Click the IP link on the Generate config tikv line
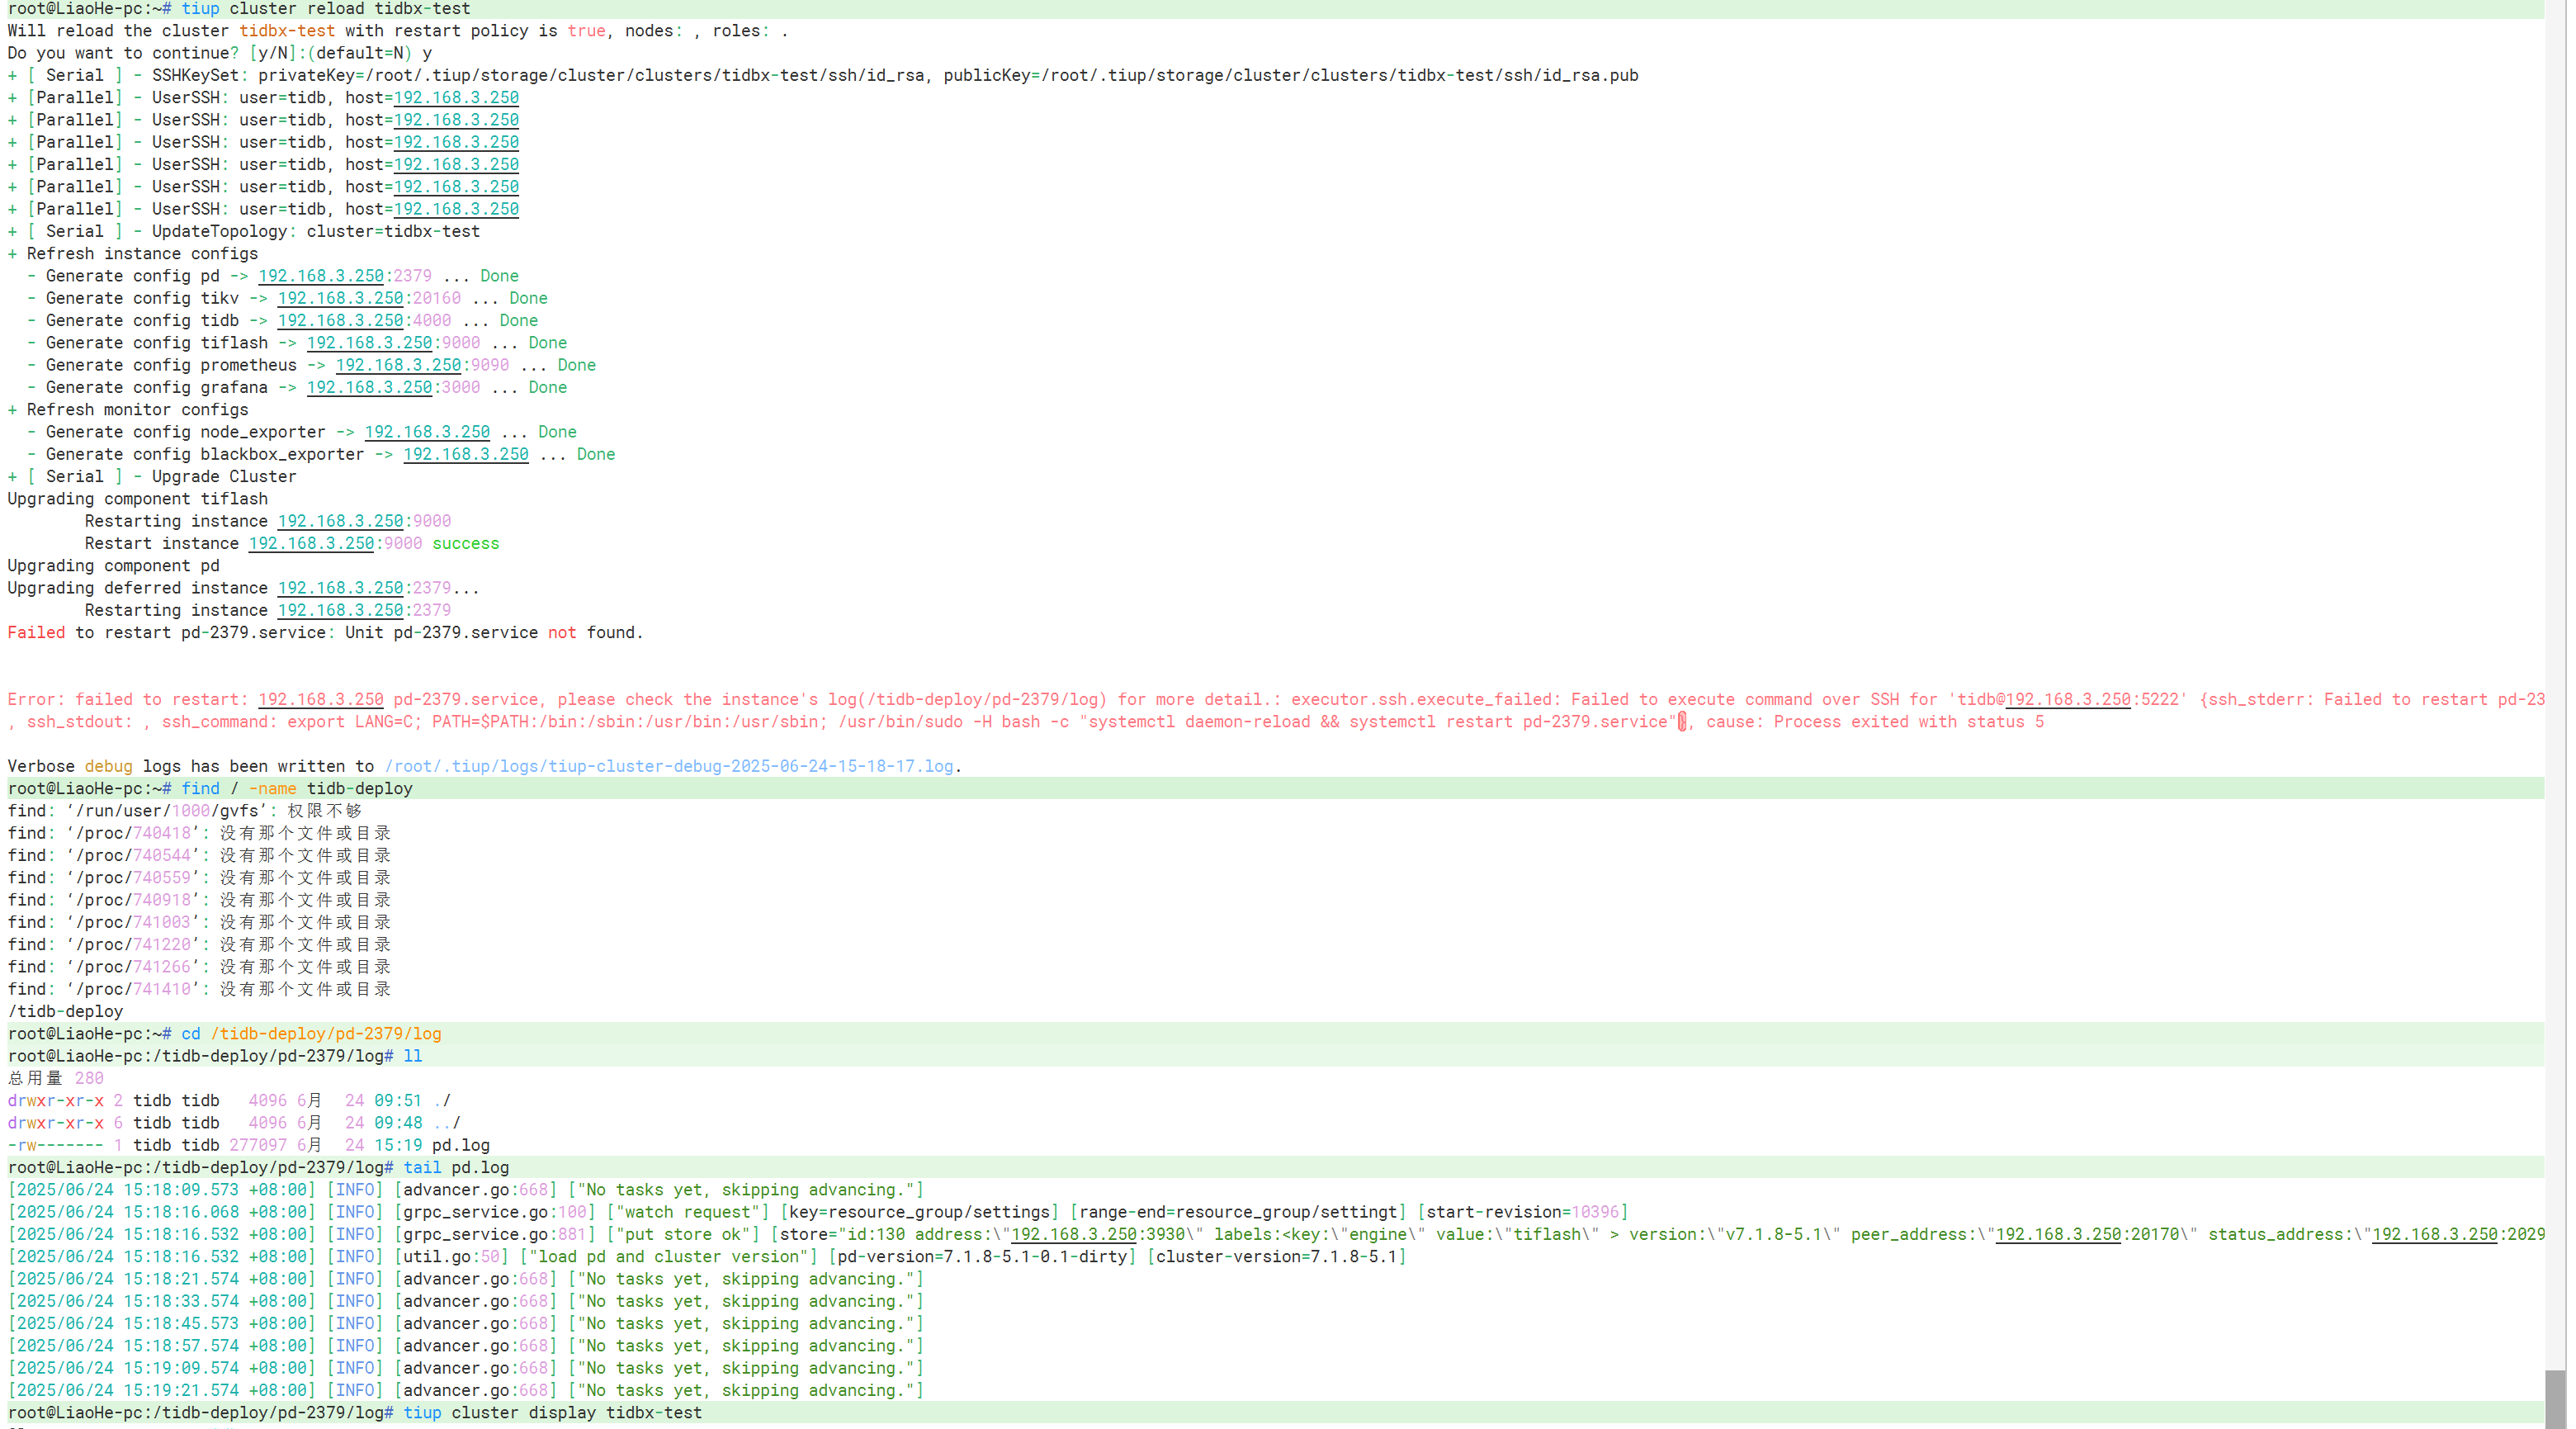Viewport: 2576px width, 1429px height. (x=340, y=298)
